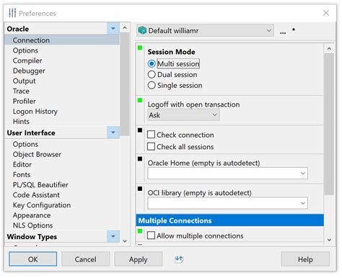Open Compiler preferences
This screenshot has height=278, width=342.
tap(27, 60)
